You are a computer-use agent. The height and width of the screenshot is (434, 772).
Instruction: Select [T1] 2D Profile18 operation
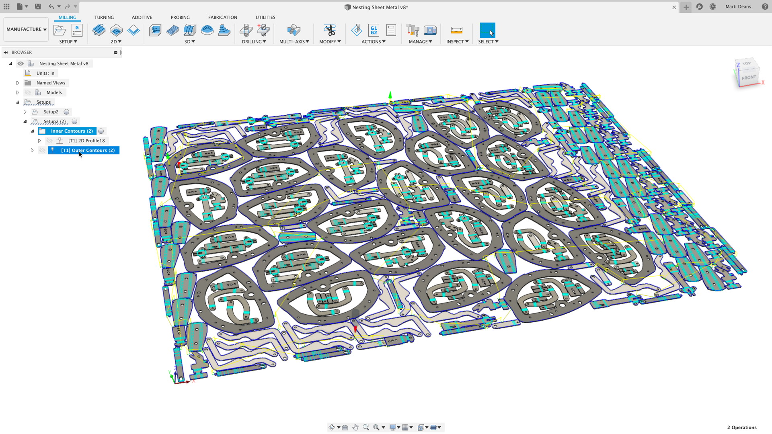pyautogui.click(x=86, y=140)
